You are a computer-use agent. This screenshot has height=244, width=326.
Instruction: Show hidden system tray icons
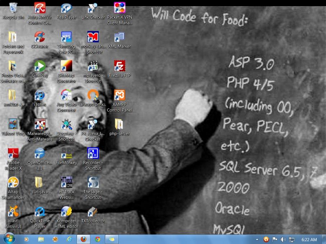point(257,240)
